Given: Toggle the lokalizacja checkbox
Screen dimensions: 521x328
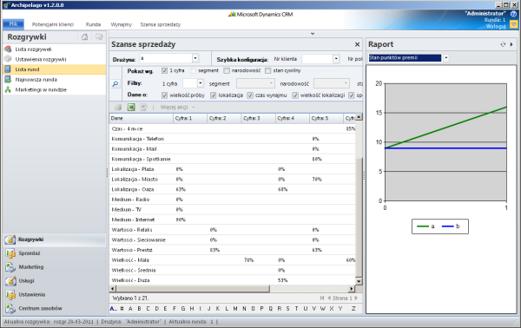Looking at the screenshot, I should tap(213, 95).
